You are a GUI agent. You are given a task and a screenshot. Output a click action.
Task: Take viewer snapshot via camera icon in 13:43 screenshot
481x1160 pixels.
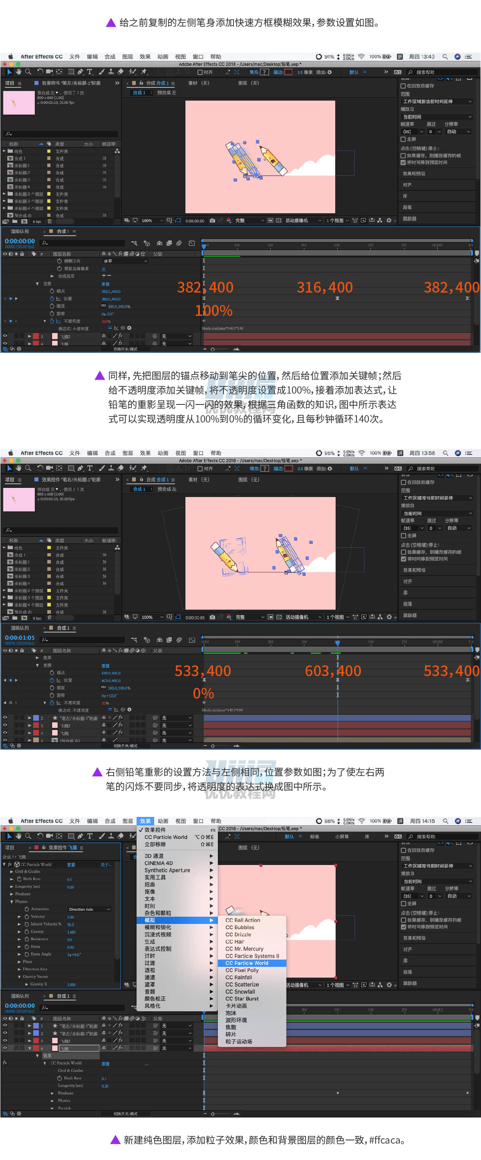coord(212,220)
